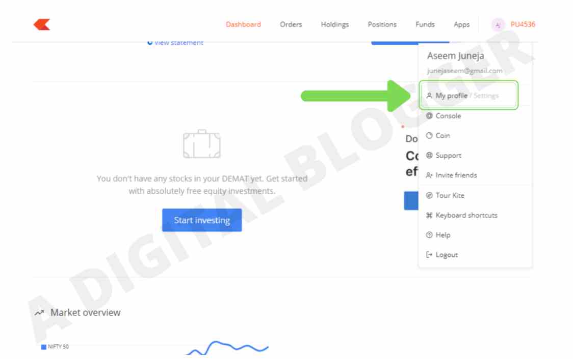Click the user avatar icon beside PU4536

tap(498, 24)
